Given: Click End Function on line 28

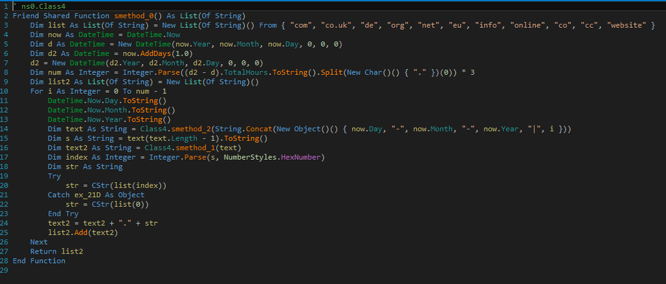Looking at the screenshot, I should click(39, 261).
